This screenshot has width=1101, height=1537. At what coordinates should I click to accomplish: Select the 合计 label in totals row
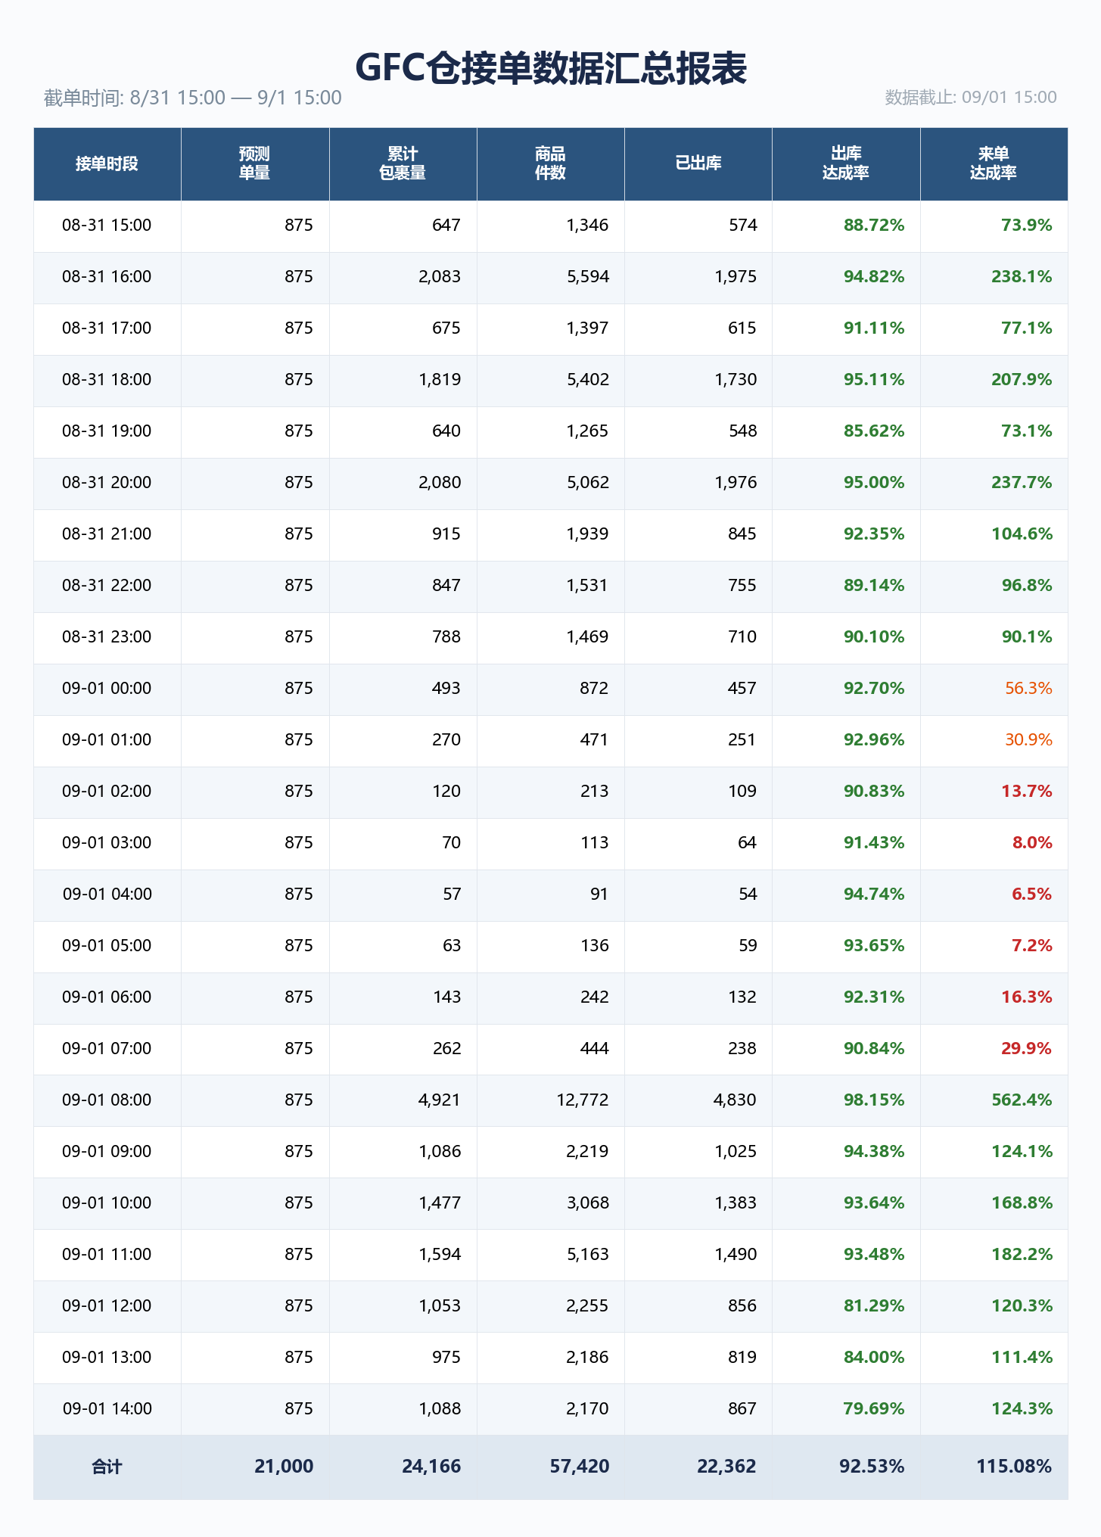107,1467
